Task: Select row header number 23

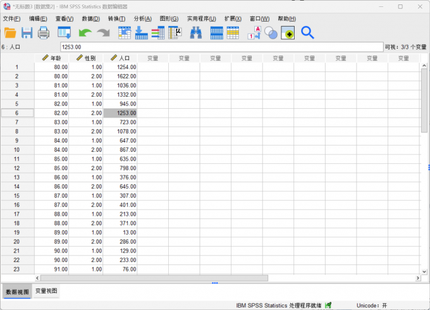Action: (x=17, y=269)
